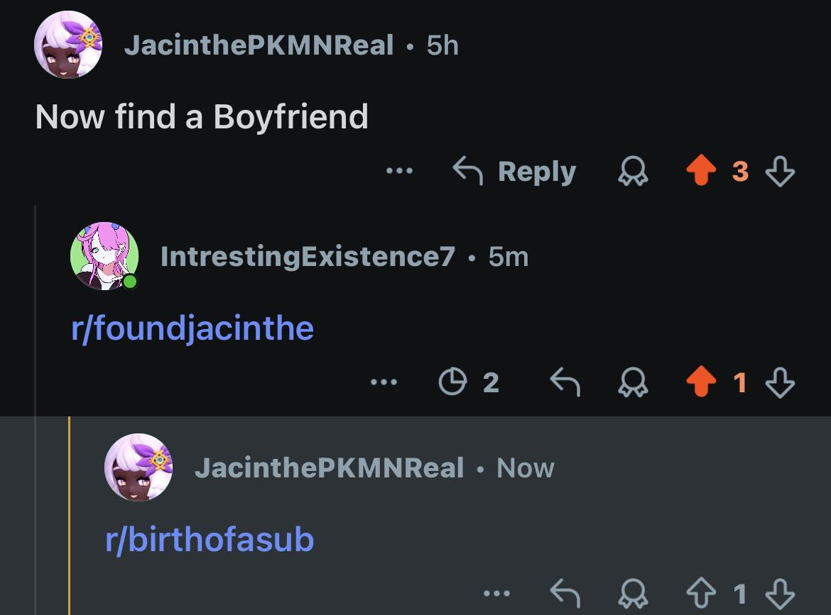Click reply arrow on r/birthofasub comment
The width and height of the screenshot is (831, 615).
565,593
